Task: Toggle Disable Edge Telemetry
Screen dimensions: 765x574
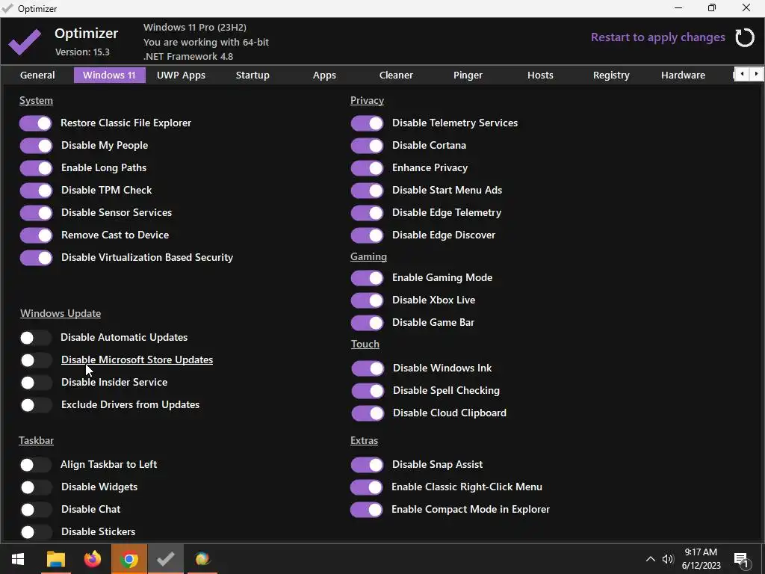Action: (367, 213)
